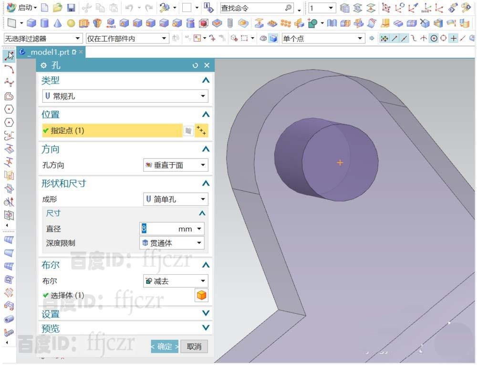Click the Reset icon on the 孔 dialog header

195,65
